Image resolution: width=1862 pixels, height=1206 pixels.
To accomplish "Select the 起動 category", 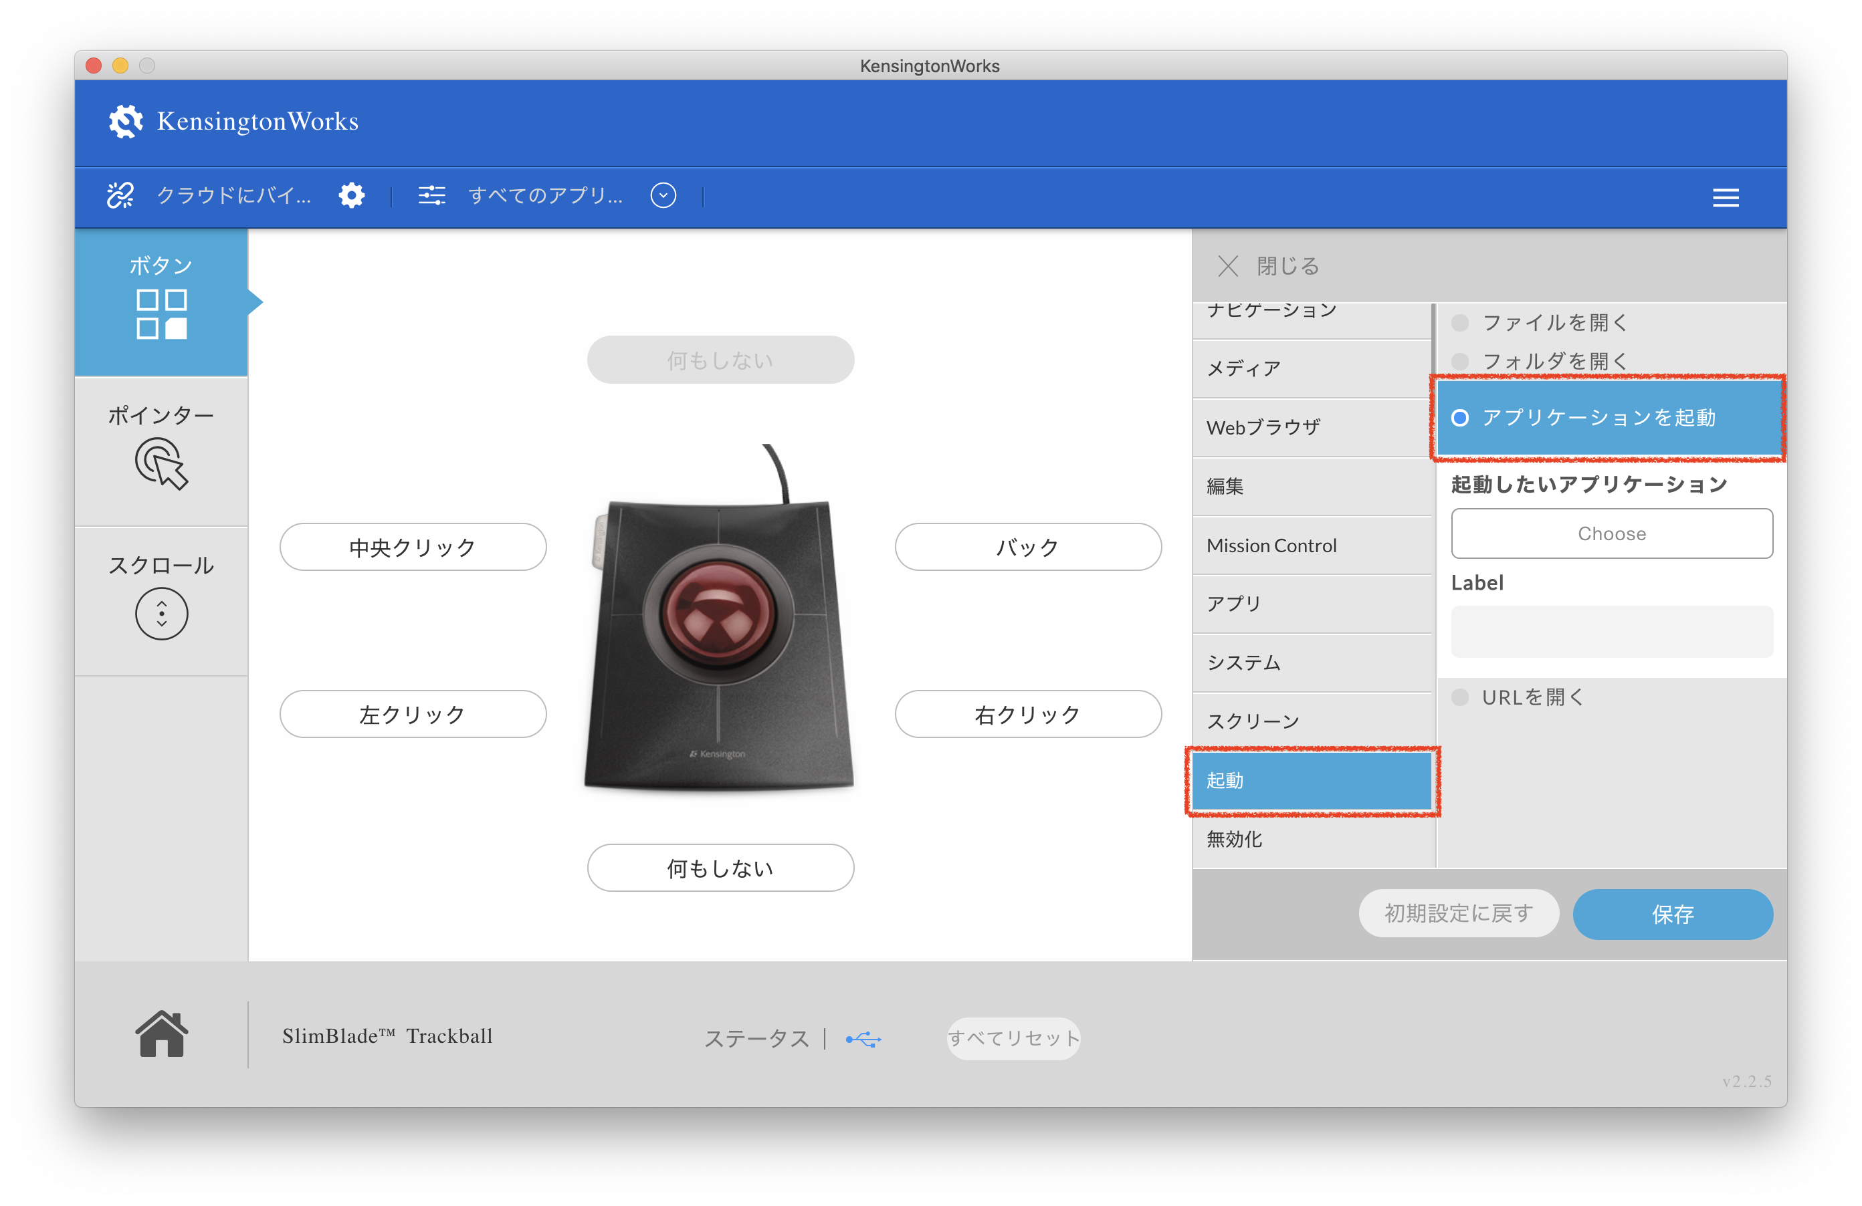I will click(x=1312, y=781).
